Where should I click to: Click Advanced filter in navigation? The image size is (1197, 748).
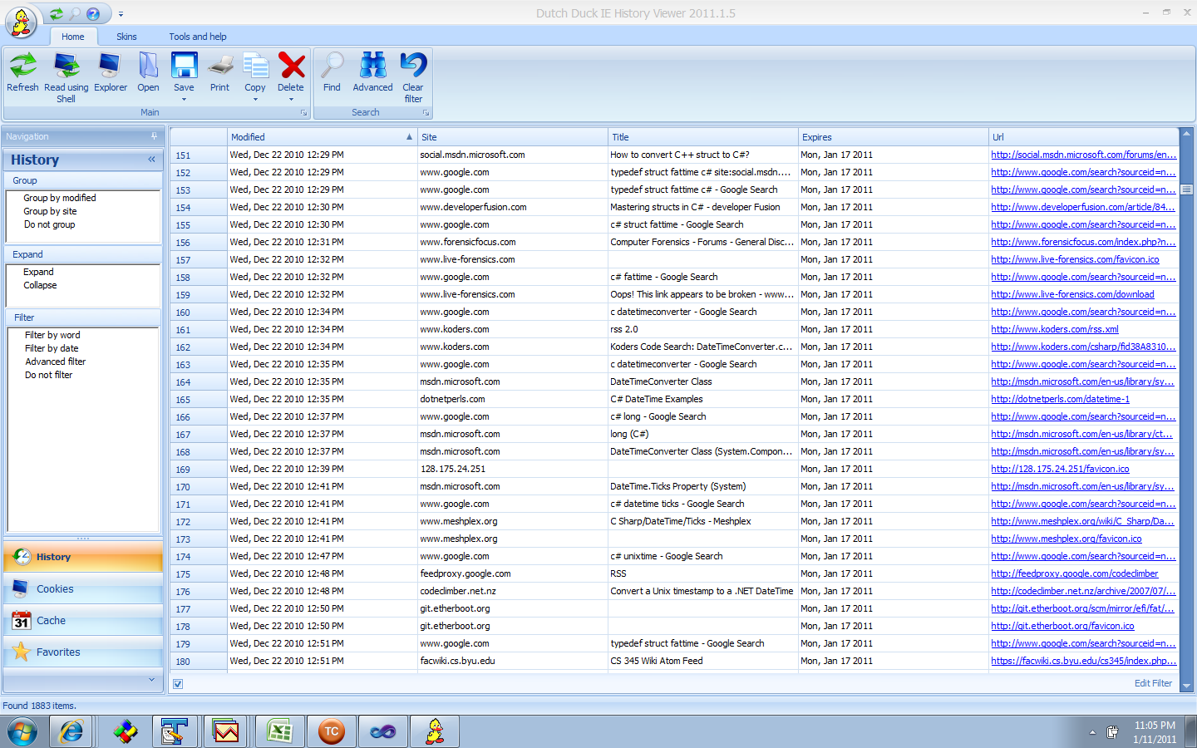(x=55, y=362)
